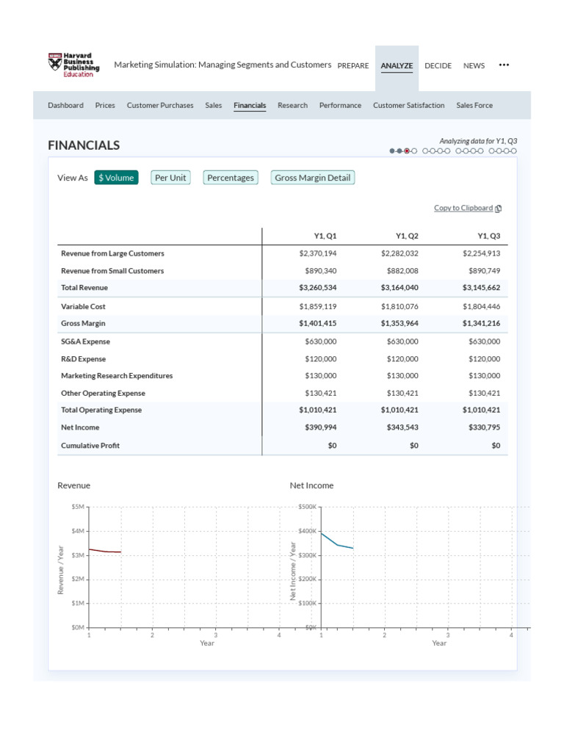Show Gross Margin Detail view

pyautogui.click(x=312, y=178)
